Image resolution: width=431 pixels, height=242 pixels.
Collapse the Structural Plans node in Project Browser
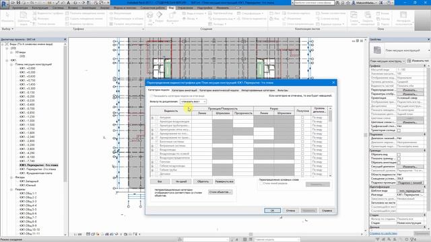tap(11, 65)
